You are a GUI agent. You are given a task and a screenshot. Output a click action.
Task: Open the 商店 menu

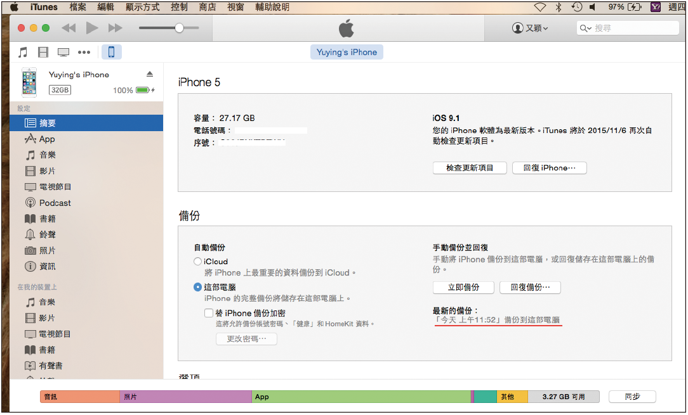(x=207, y=7)
